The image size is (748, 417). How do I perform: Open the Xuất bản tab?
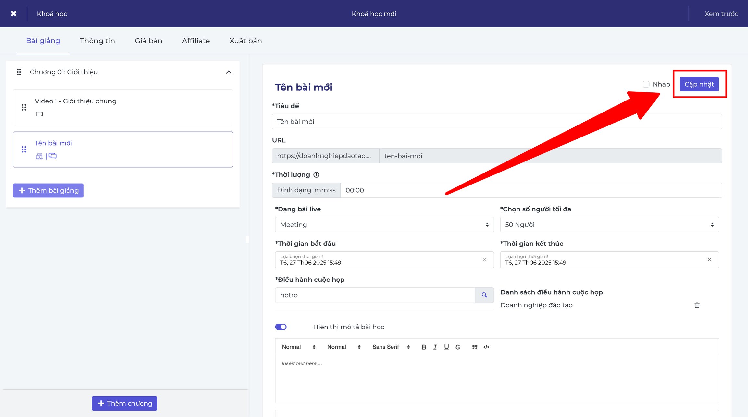point(246,41)
